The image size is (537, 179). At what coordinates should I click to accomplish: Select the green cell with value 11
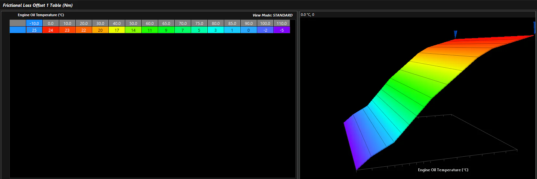pos(150,30)
